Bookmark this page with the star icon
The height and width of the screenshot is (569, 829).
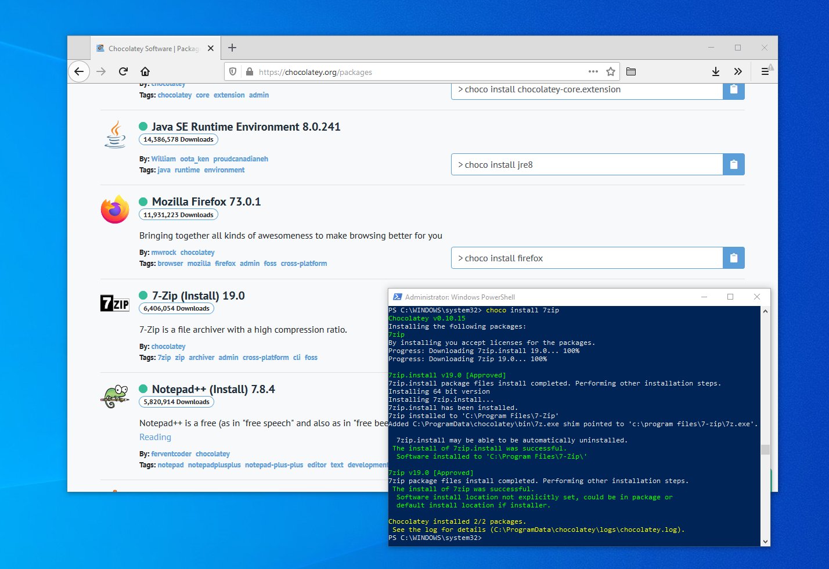611,71
